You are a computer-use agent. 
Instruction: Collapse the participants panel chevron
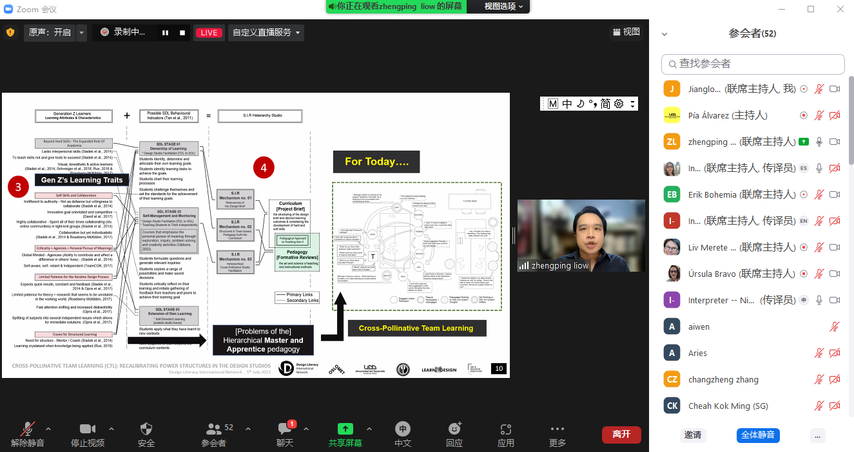point(665,34)
